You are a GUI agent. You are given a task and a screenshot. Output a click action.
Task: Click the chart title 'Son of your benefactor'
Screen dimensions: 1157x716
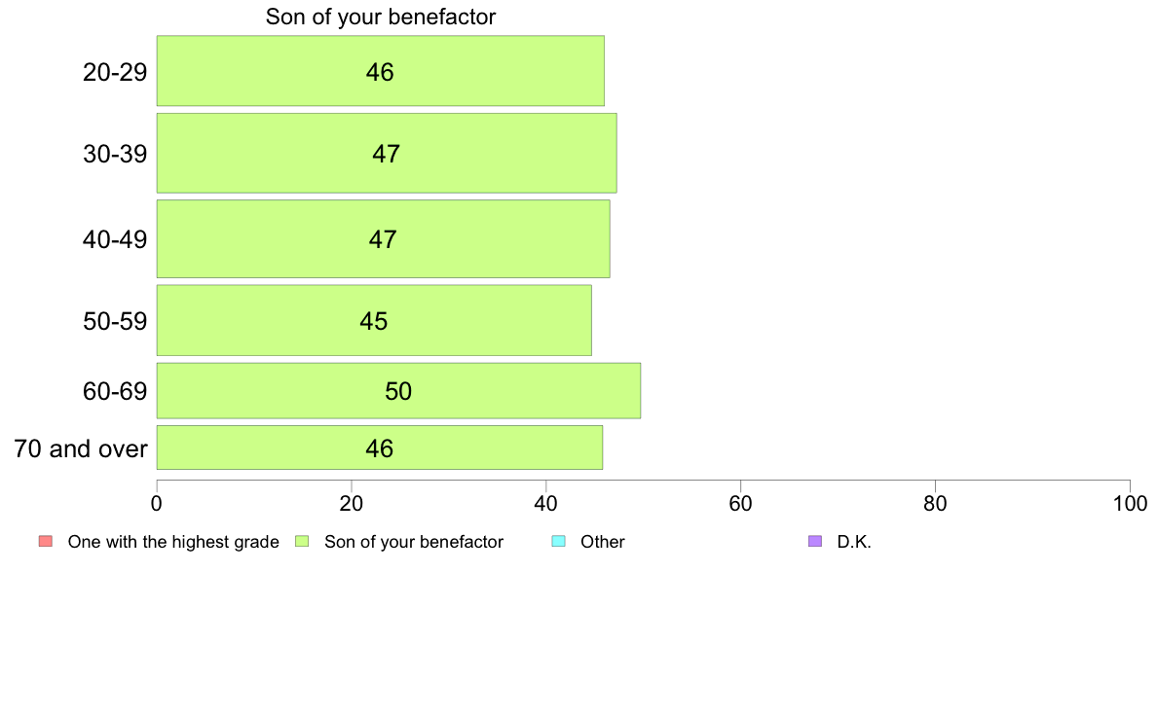[381, 18]
